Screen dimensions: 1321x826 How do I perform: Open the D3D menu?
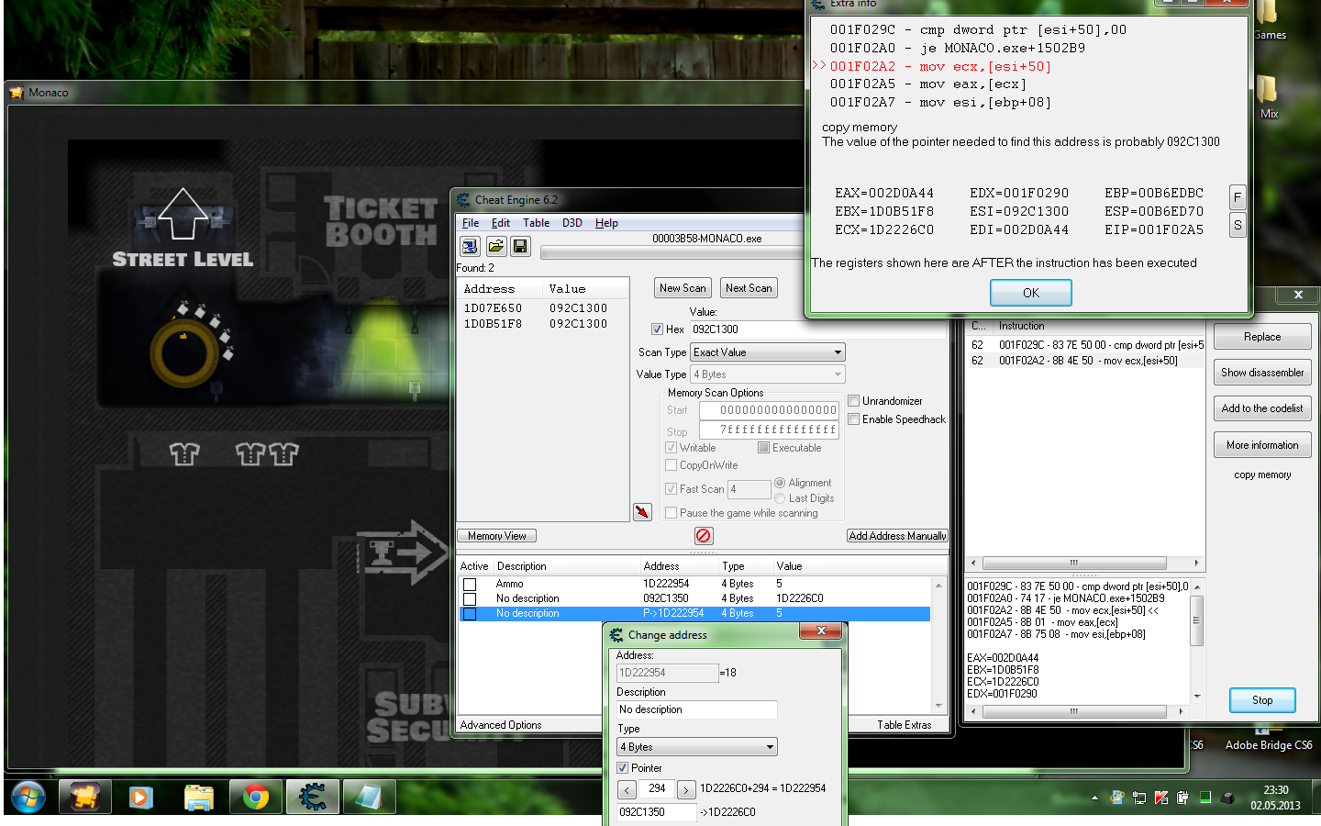[x=572, y=223]
